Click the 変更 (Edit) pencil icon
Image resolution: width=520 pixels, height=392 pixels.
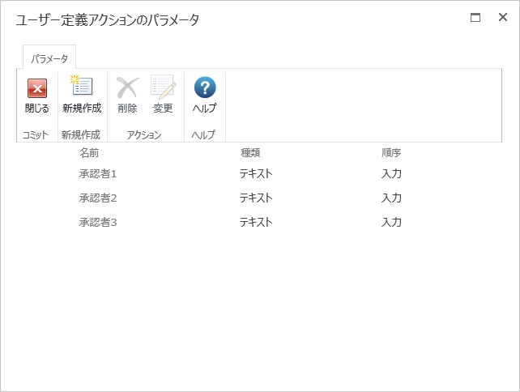[163, 87]
